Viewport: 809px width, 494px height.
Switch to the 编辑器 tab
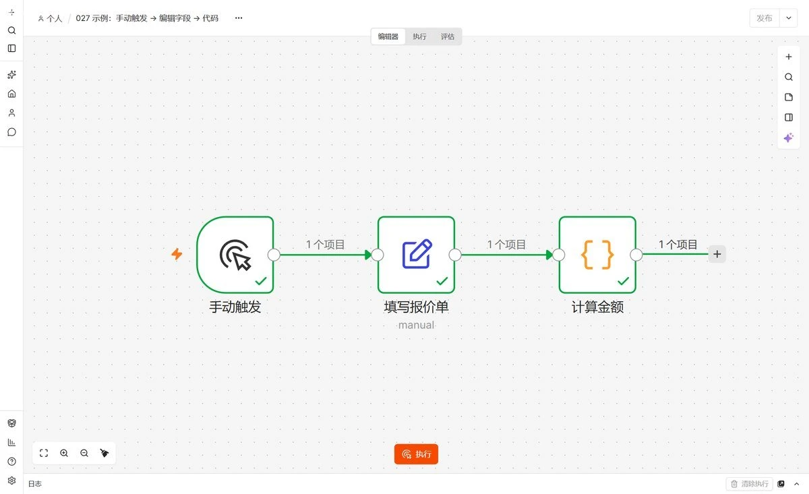coord(388,36)
